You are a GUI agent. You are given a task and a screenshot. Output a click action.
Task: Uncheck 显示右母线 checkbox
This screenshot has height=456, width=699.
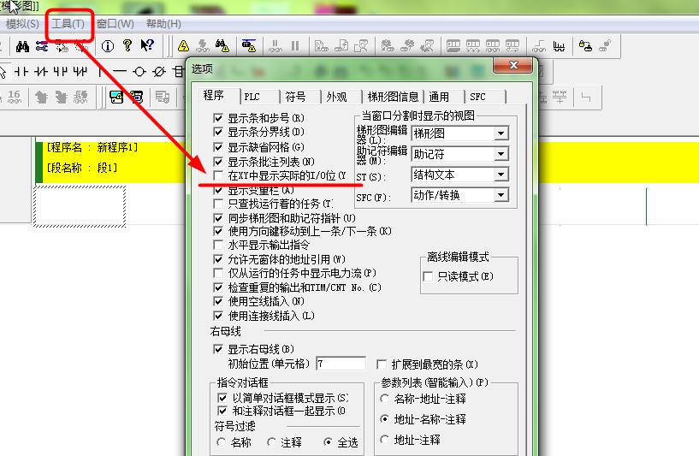pyautogui.click(x=219, y=349)
